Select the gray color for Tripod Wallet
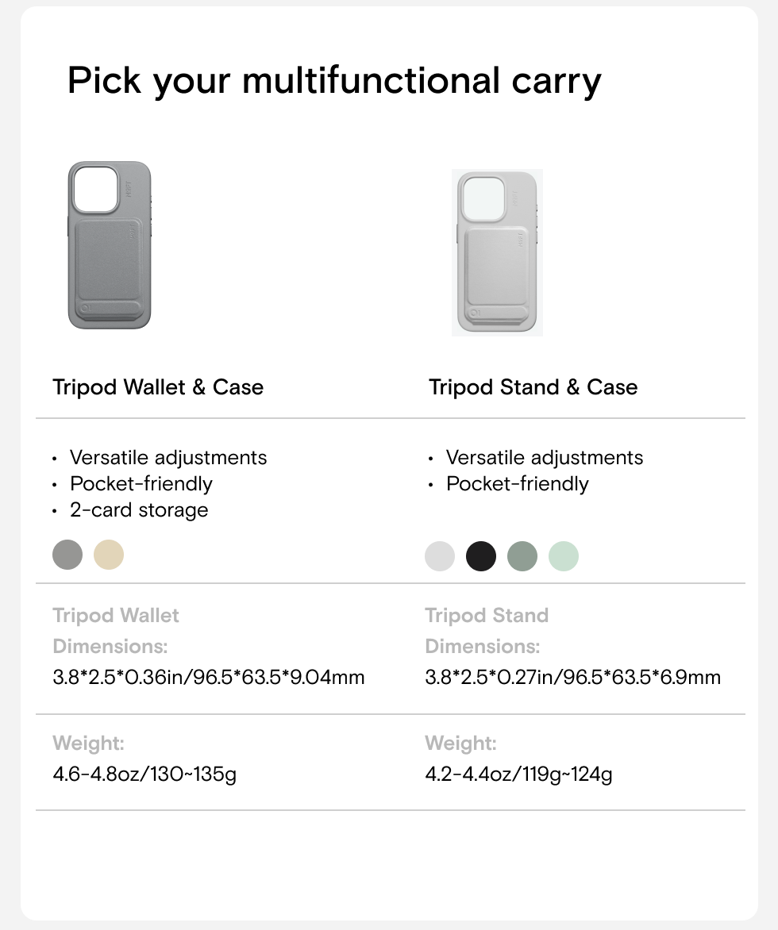Viewport: 778px width, 930px height. tap(67, 555)
